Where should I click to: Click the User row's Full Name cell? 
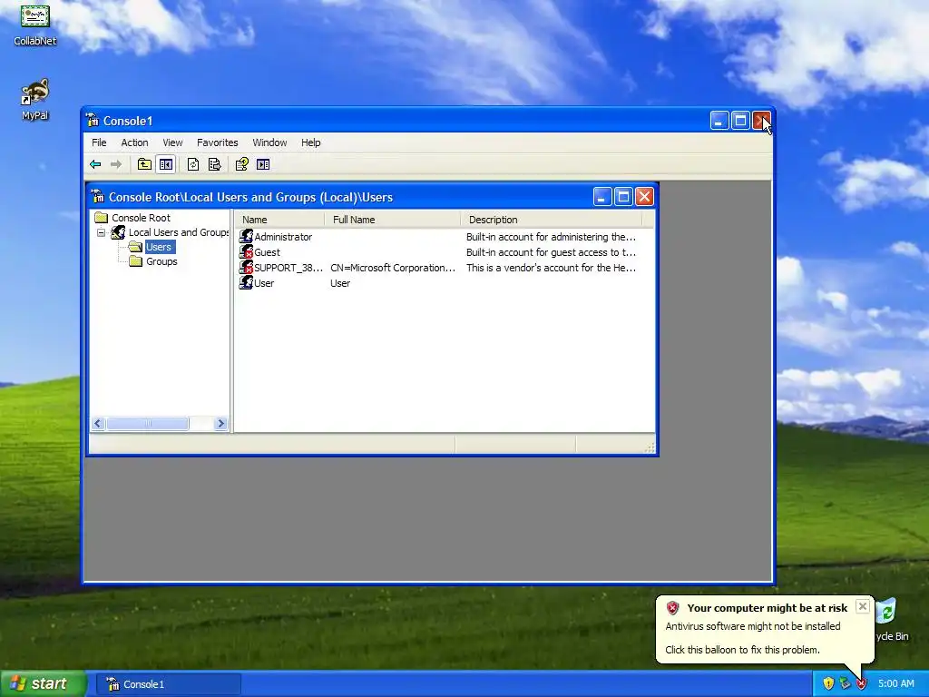(x=340, y=283)
